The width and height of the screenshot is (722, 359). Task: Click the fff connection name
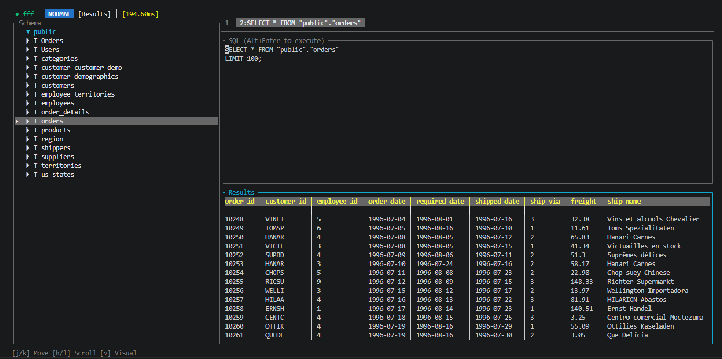28,14
